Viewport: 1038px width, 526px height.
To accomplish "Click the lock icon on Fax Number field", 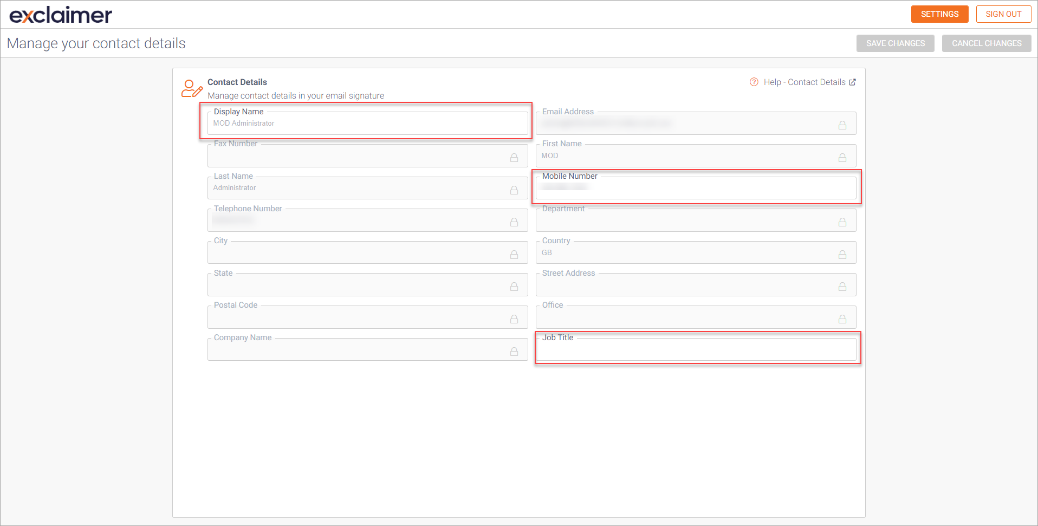I will tap(514, 158).
